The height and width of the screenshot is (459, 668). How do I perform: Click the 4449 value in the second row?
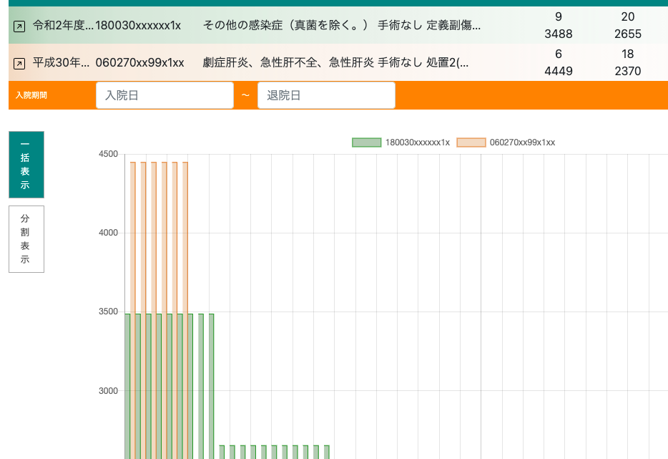[558, 71]
